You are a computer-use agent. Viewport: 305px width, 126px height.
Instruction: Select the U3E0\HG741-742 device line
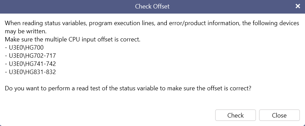pyautogui.click(x=30, y=64)
